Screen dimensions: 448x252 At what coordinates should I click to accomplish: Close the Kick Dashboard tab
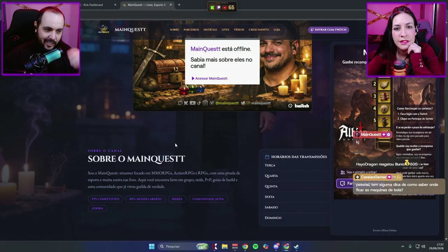tap(115, 5)
